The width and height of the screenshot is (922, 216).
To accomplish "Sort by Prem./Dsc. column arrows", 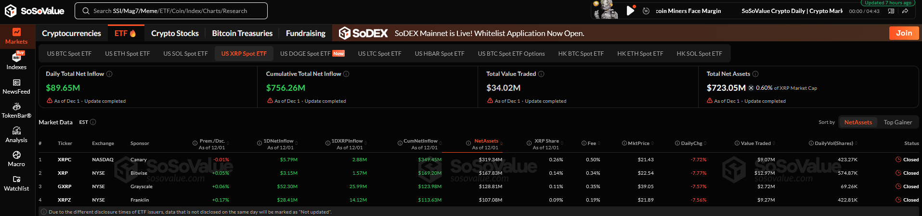I will point(228,143).
